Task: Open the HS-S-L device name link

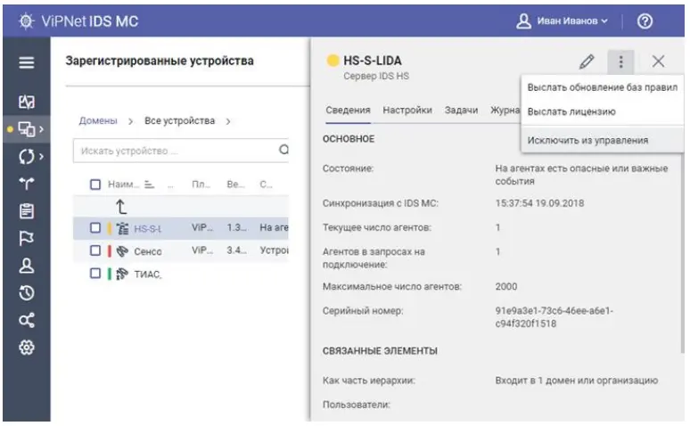Action: point(147,229)
